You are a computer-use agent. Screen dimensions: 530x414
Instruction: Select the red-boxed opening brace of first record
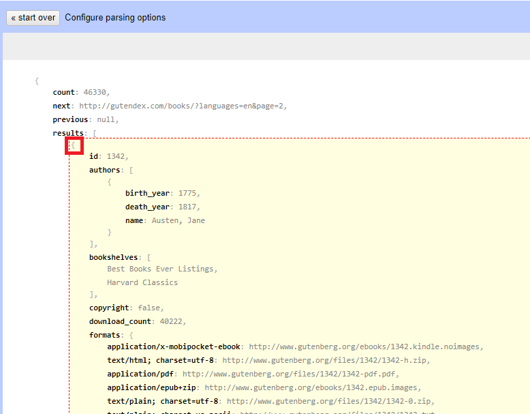pos(74,145)
